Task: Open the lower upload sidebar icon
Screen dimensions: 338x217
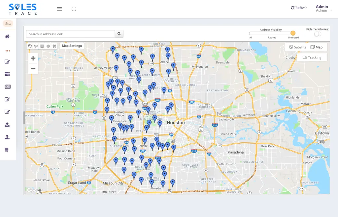Action: (7, 137)
